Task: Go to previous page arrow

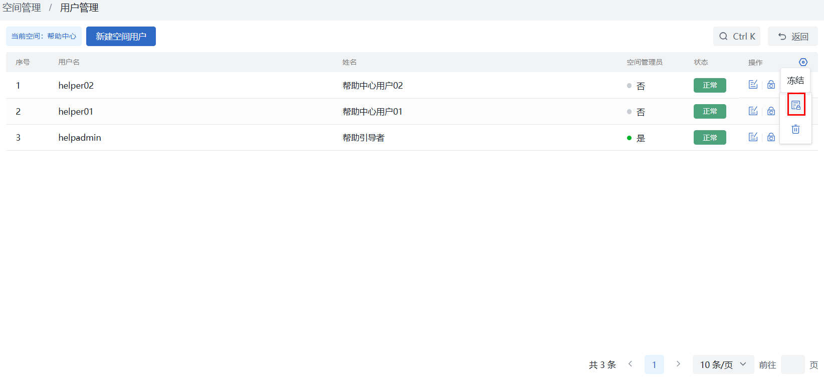Action: (631, 364)
